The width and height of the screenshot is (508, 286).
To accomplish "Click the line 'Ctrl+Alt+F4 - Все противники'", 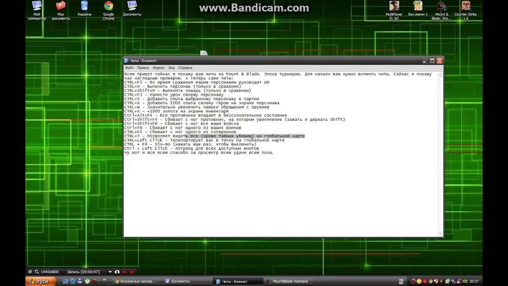I will pos(206,115).
